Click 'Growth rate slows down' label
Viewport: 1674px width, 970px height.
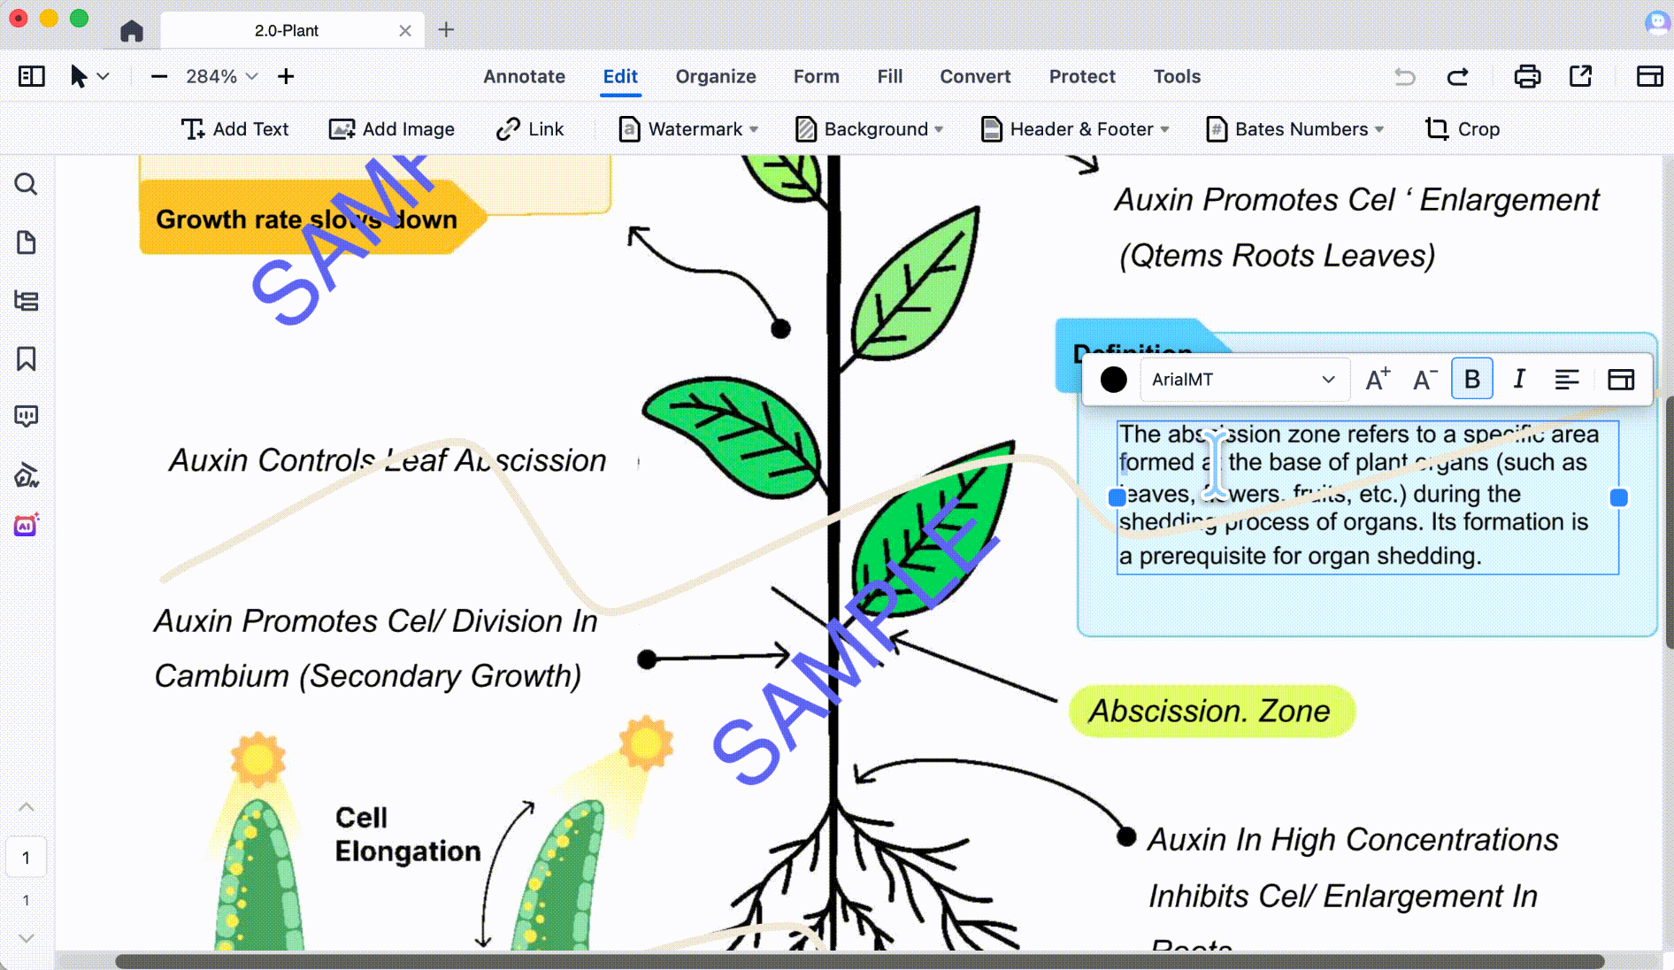click(307, 219)
